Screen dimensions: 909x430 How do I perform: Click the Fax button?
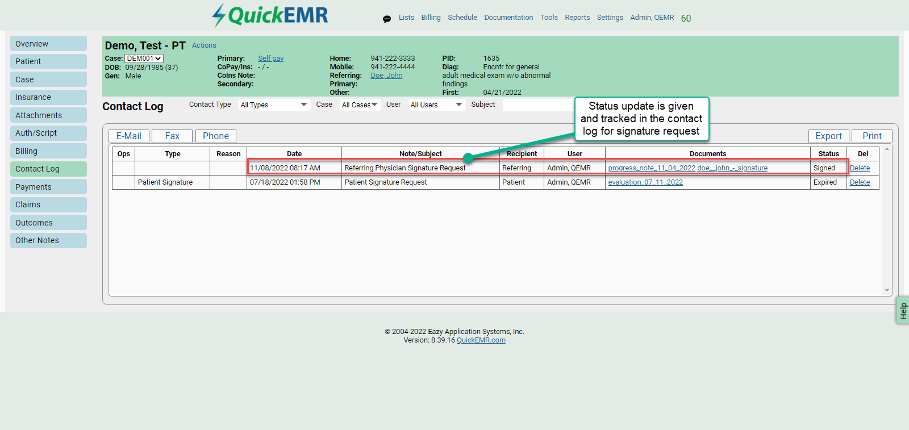click(172, 136)
